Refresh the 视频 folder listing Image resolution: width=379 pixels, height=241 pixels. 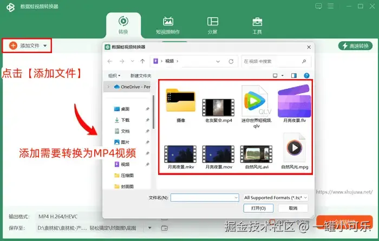231,61
